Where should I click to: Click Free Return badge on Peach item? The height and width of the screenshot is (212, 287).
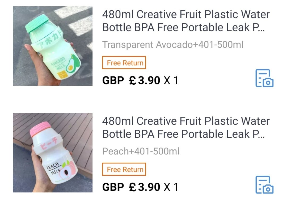(124, 169)
